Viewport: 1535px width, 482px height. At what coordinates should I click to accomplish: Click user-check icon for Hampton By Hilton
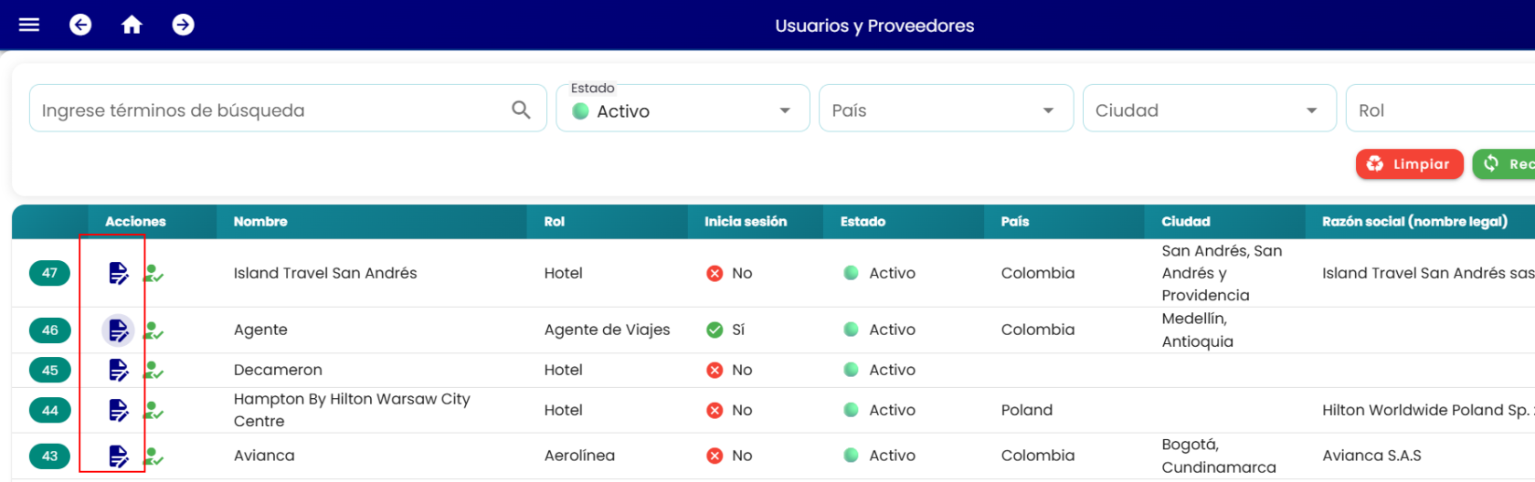153,410
